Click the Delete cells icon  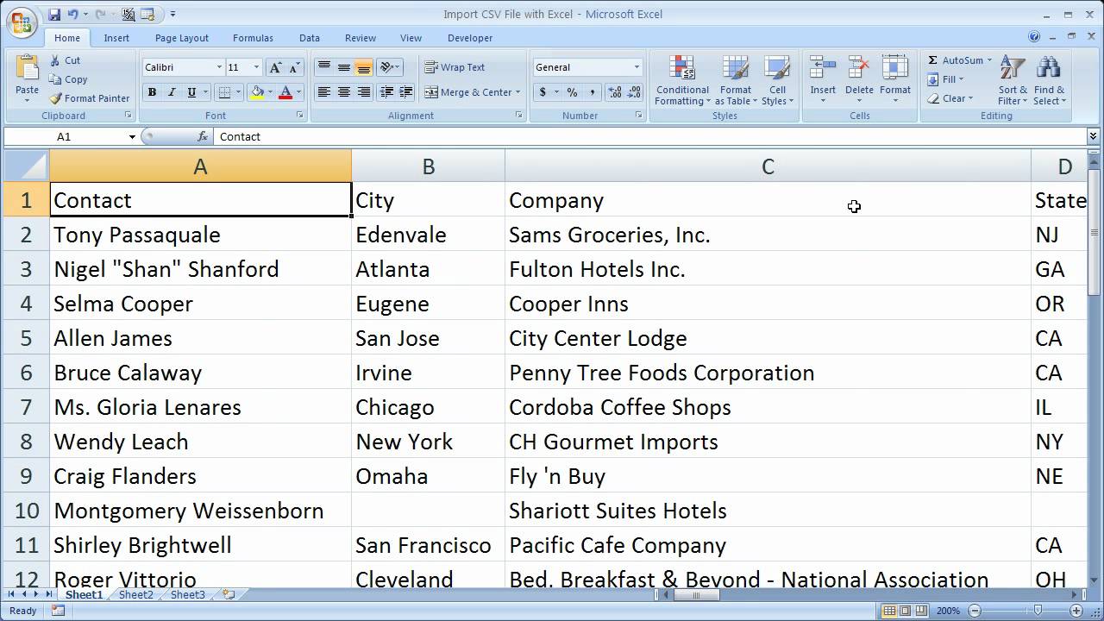[x=859, y=69]
